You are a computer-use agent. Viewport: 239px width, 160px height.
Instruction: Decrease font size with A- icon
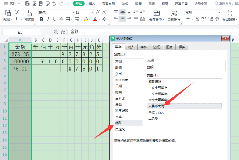tap(104, 12)
